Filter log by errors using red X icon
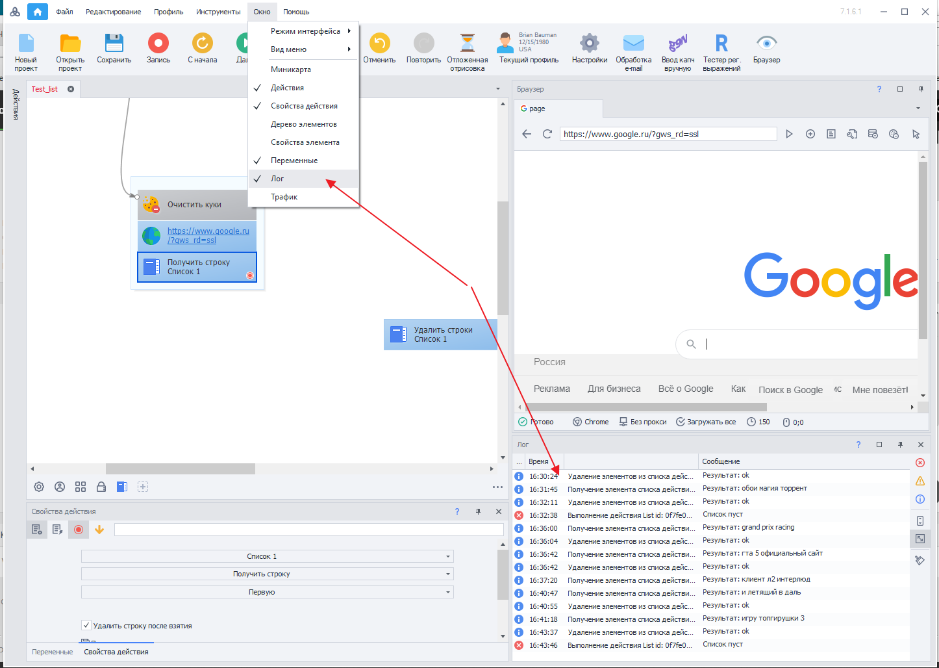 (920, 463)
